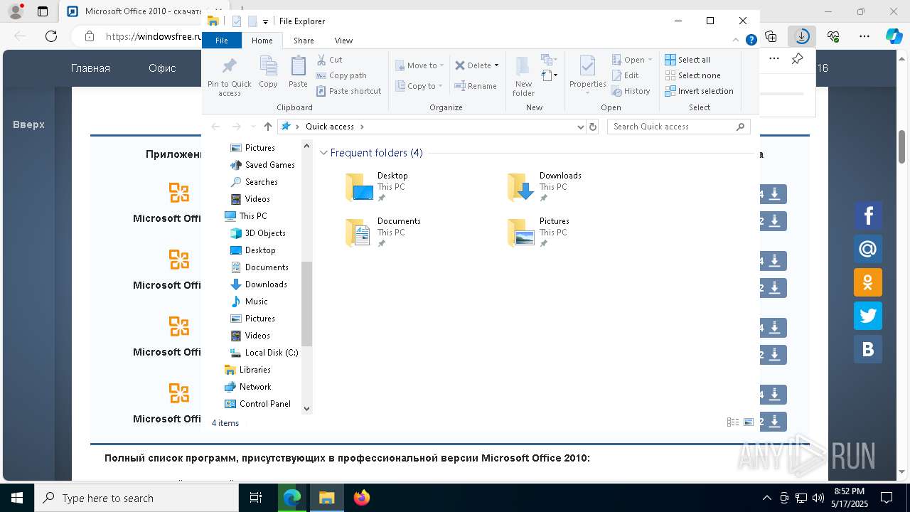Switch to large icons view in status bar
The image size is (910, 512).
[749, 422]
